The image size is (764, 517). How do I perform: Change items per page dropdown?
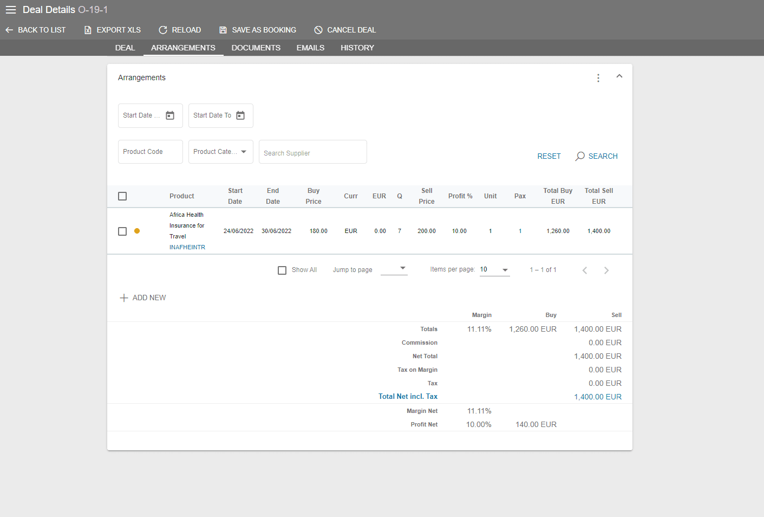tap(495, 269)
